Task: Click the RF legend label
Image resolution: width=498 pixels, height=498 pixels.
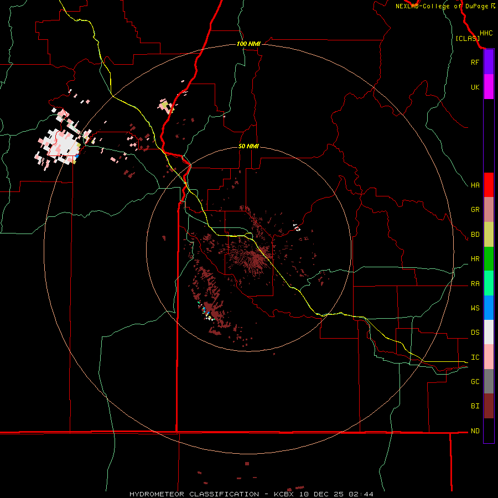Action: coord(475,63)
